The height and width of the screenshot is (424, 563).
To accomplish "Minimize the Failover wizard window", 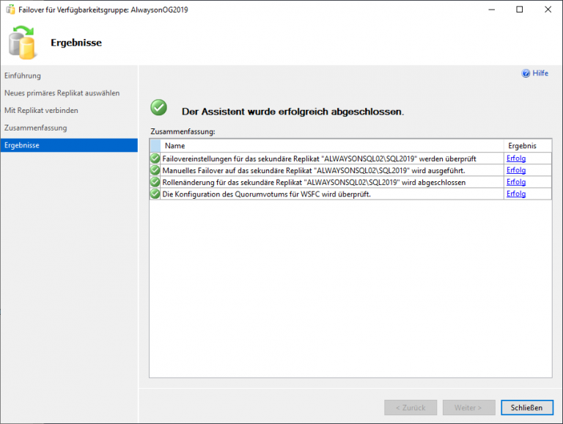I will pos(492,10).
